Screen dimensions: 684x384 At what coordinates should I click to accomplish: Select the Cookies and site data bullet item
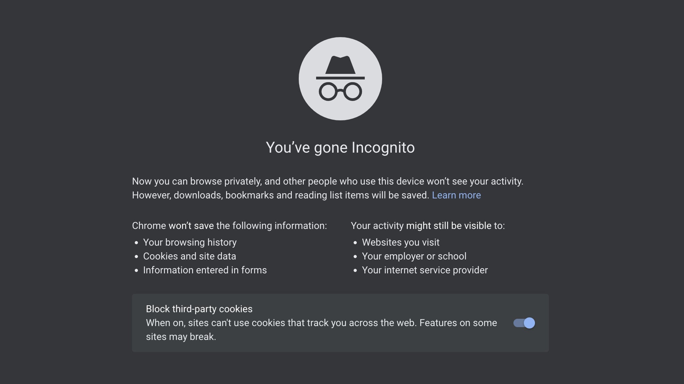pos(189,256)
